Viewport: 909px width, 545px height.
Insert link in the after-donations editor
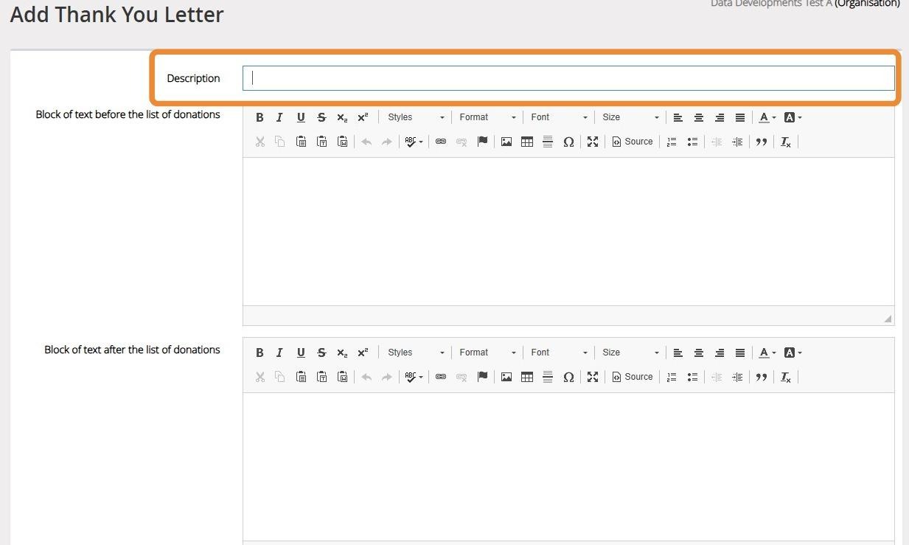point(441,377)
